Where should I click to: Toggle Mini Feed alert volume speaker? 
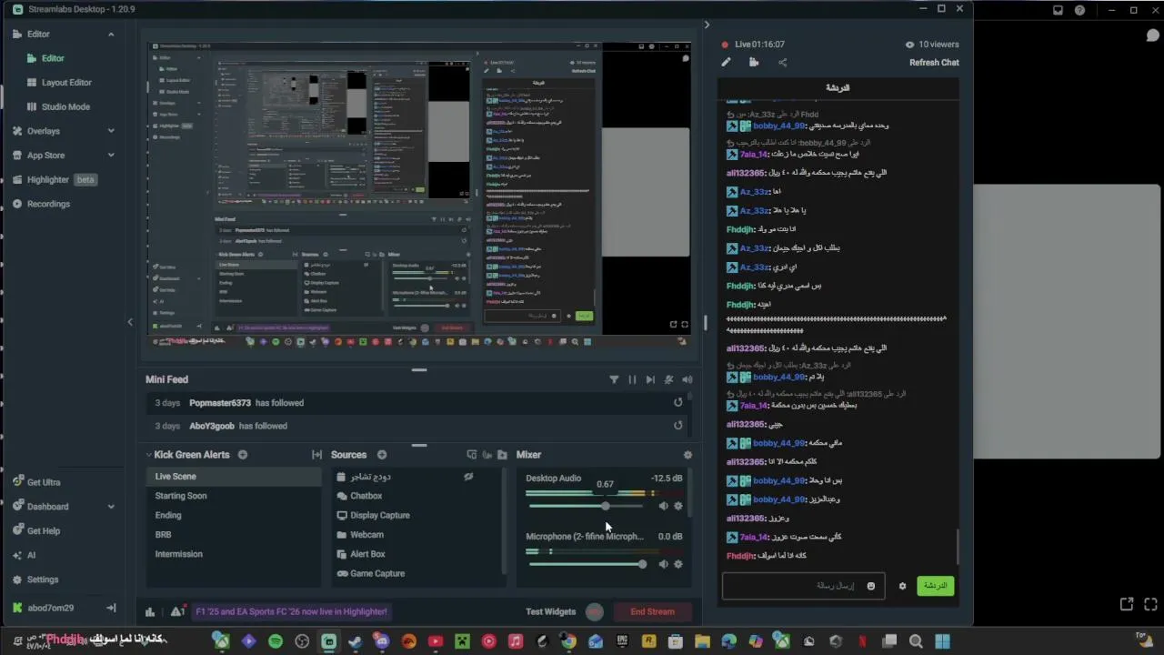tap(687, 379)
